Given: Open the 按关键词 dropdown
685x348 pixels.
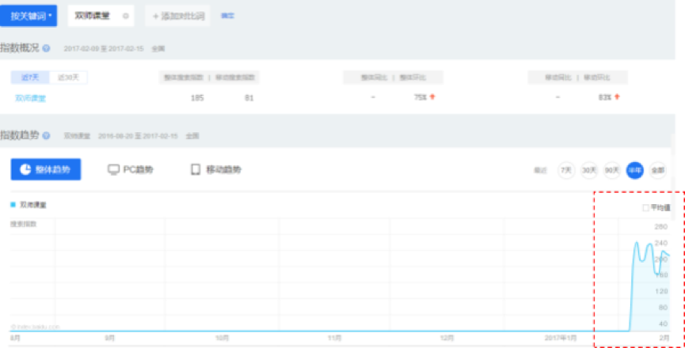Looking at the screenshot, I should point(30,16).
